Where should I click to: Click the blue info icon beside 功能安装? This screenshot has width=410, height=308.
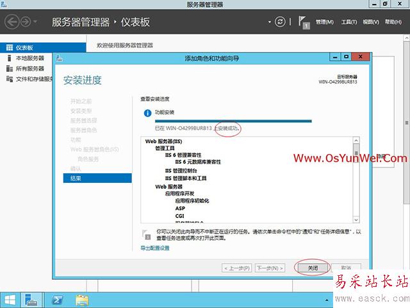coord(147,113)
